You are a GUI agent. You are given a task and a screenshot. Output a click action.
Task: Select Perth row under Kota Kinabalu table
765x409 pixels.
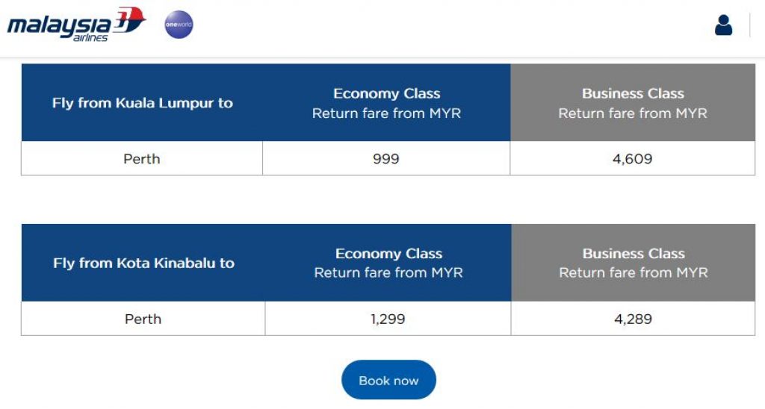pyautogui.click(x=388, y=319)
